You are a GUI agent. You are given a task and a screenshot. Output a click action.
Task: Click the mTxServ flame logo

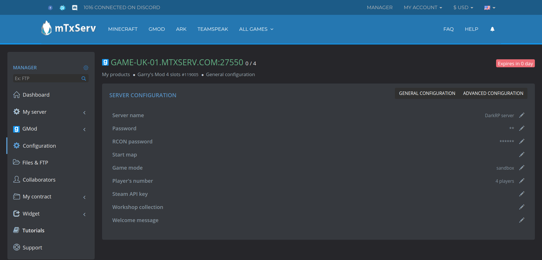(46, 28)
